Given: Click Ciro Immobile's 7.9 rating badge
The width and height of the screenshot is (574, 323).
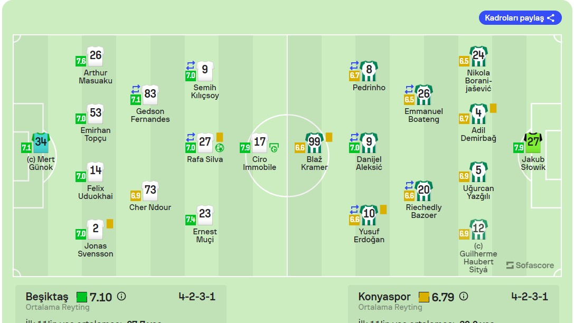Looking at the screenshot, I should (x=245, y=148).
